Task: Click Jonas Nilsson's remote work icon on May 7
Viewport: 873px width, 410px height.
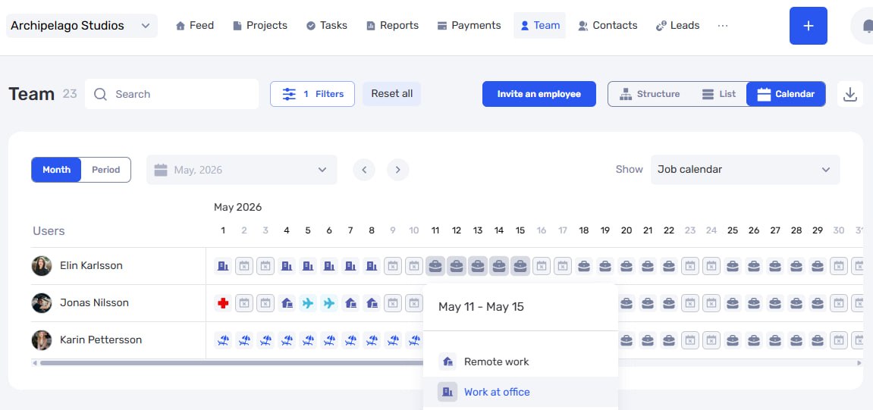Action: click(350, 303)
